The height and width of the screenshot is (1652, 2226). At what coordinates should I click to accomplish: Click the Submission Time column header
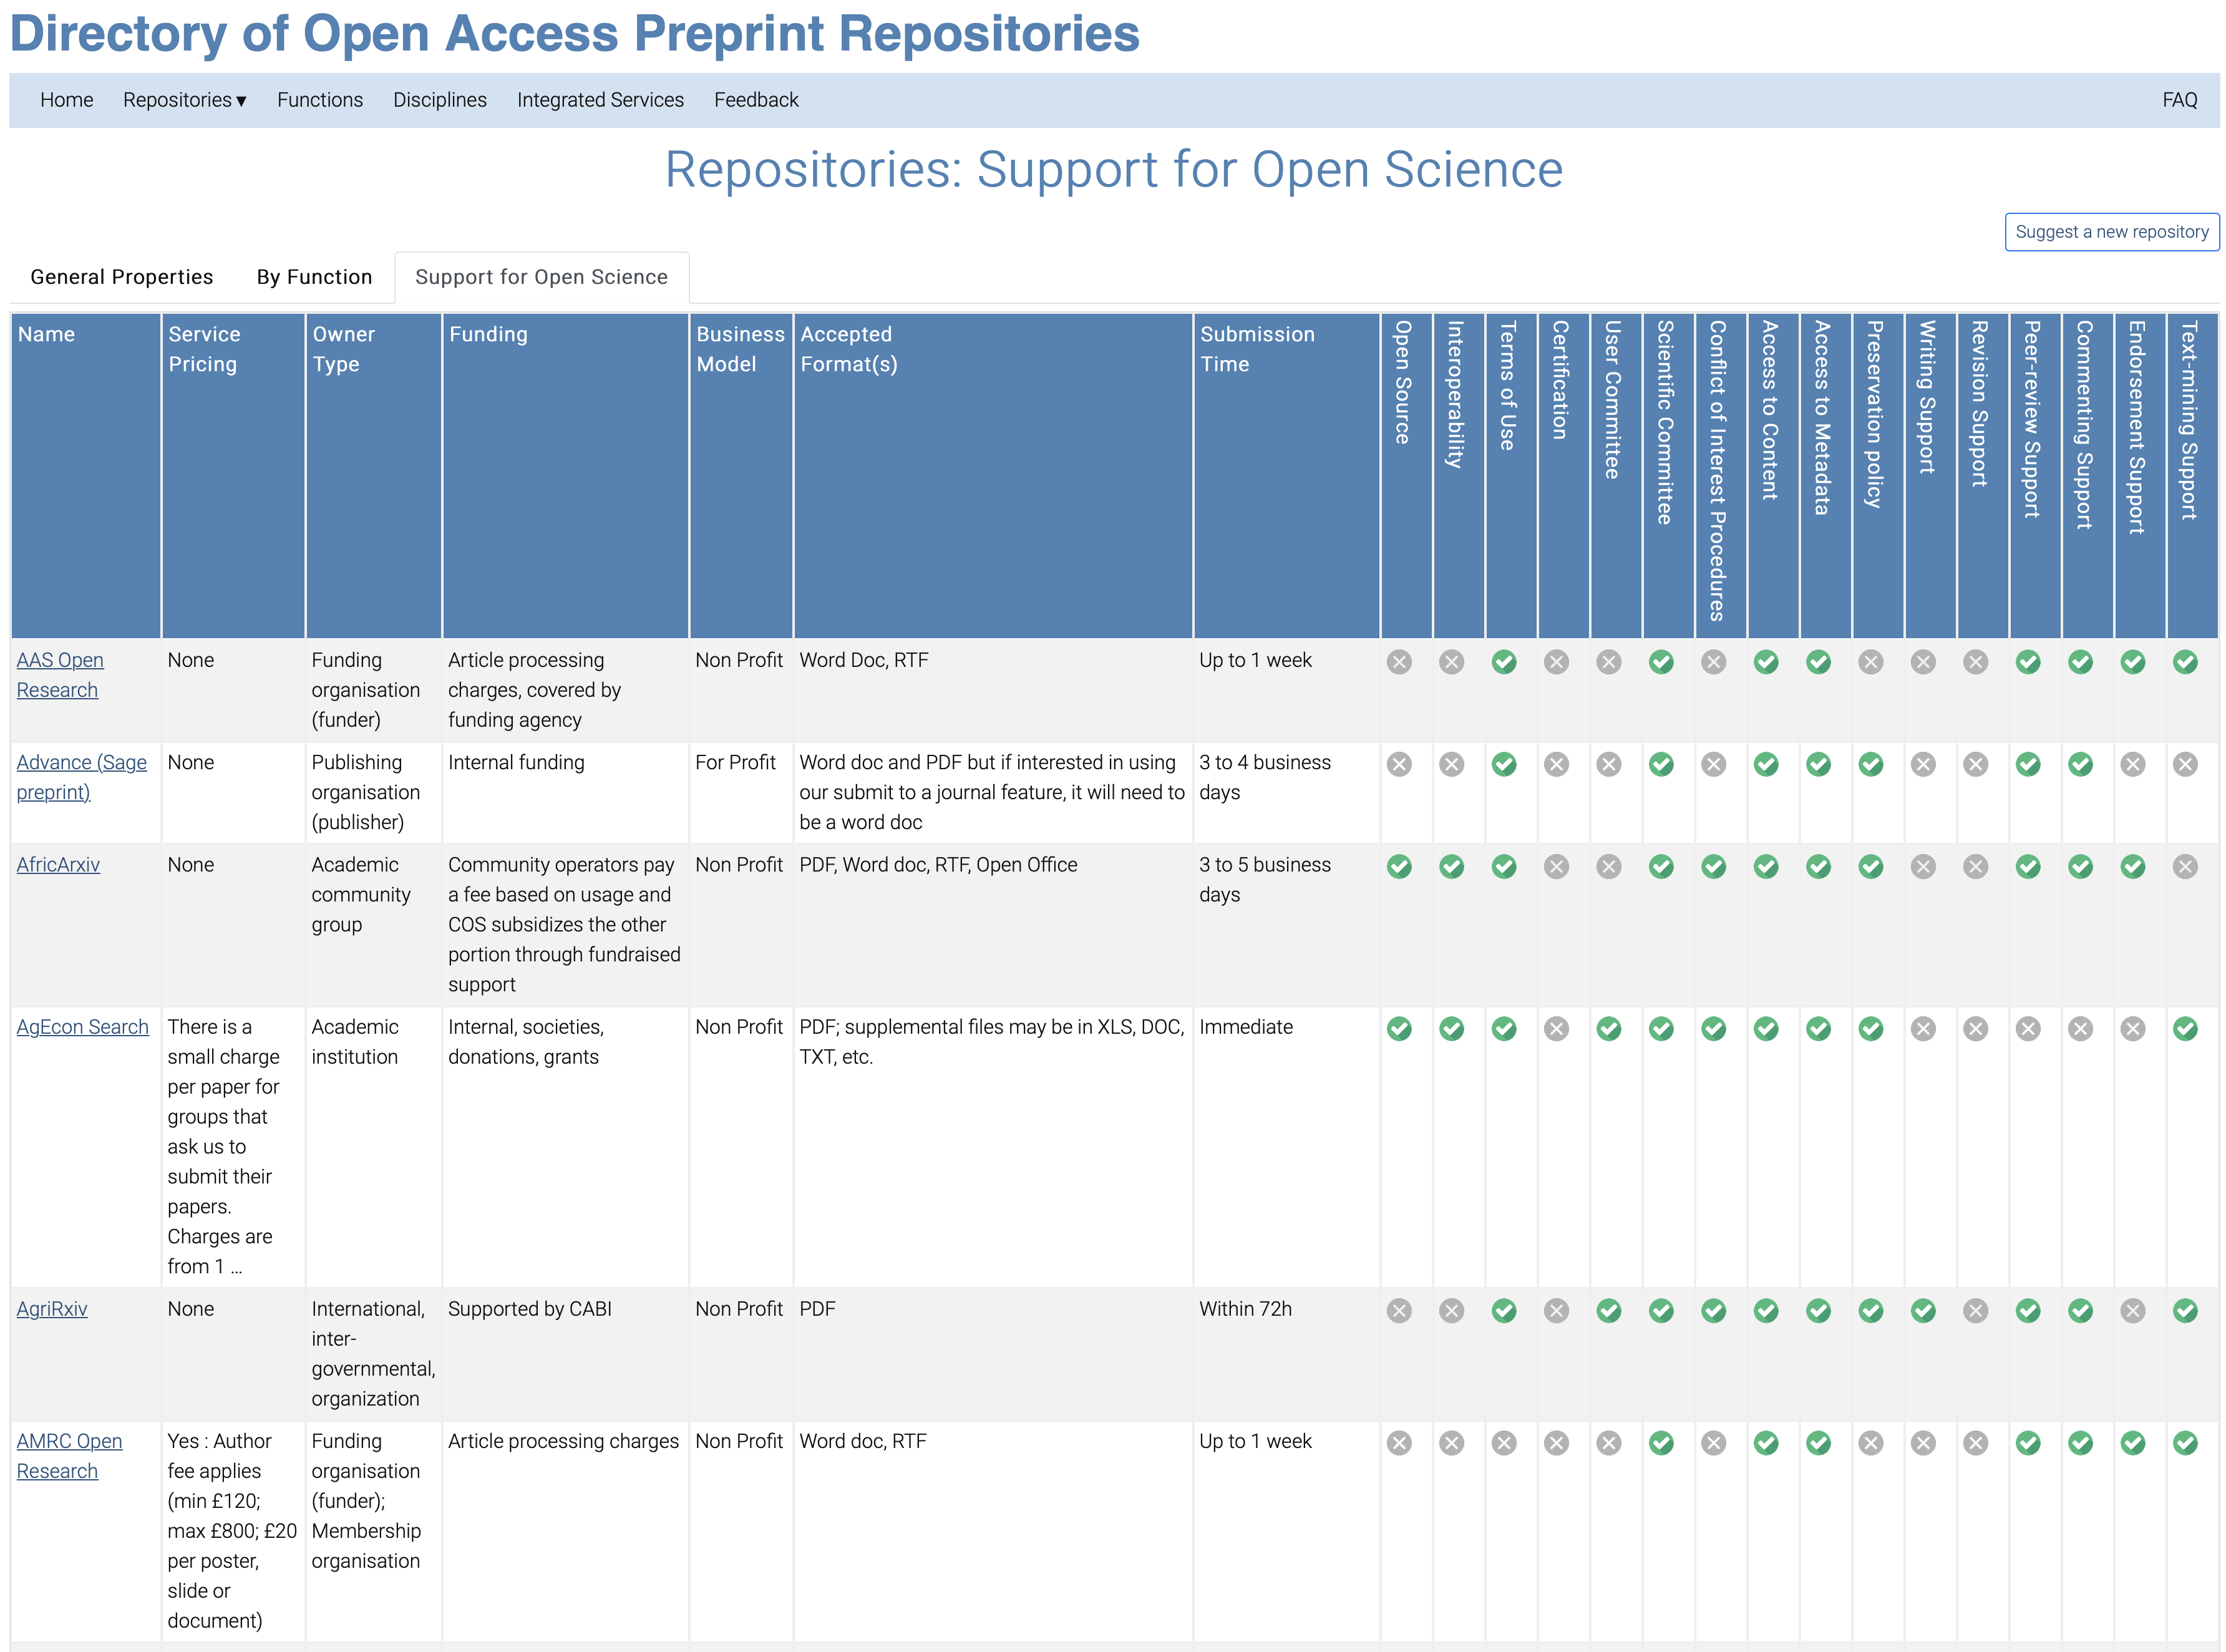coord(1286,476)
